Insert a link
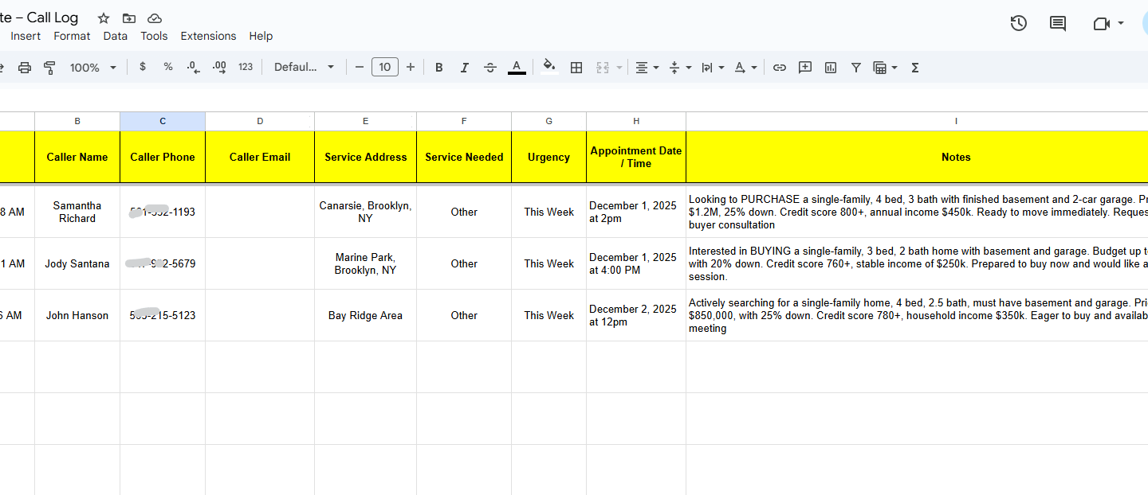Image resolution: width=1148 pixels, height=495 pixels. click(x=780, y=68)
